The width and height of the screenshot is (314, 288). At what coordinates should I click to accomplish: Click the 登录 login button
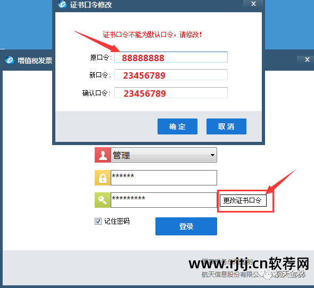click(x=186, y=226)
